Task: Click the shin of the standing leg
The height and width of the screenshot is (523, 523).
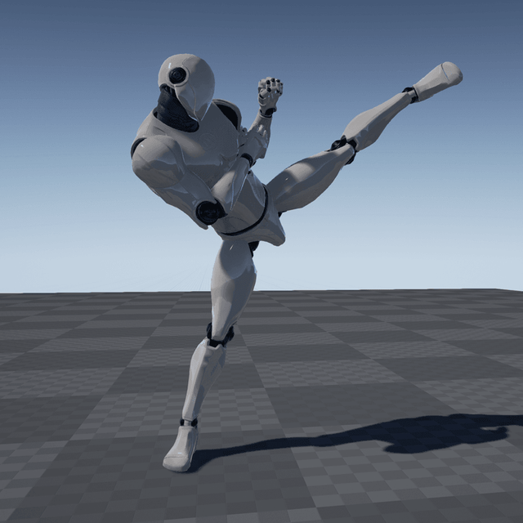Action: 202,378
